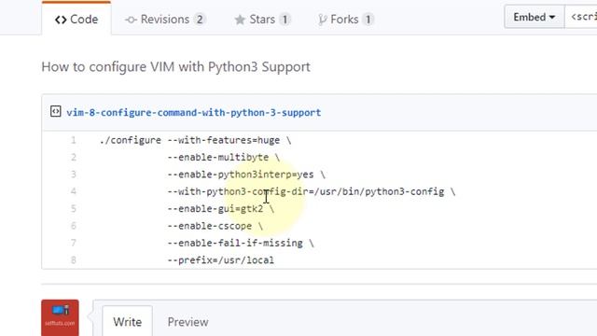Click line number 6 in the gist
The height and width of the screenshot is (336, 597).
point(74,226)
